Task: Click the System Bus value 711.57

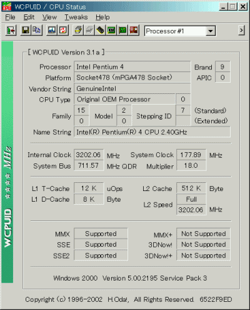Action: (89, 166)
